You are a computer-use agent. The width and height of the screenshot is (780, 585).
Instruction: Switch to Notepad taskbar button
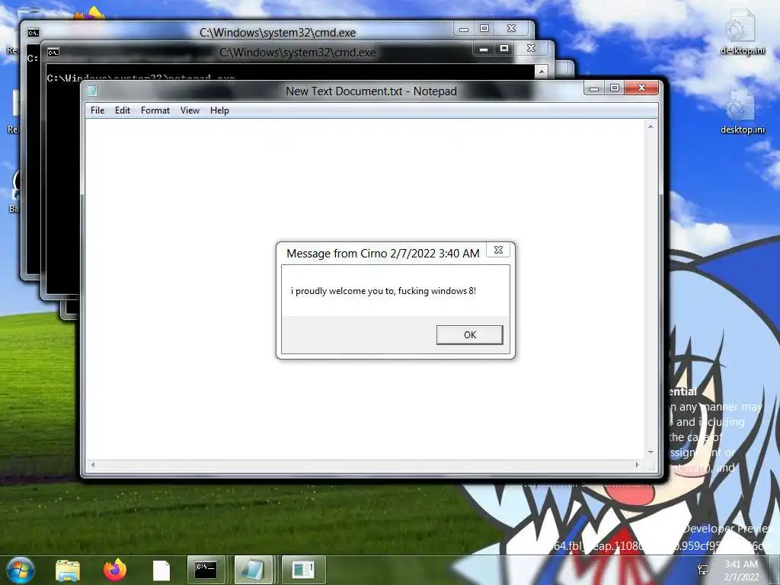[x=253, y=570]
